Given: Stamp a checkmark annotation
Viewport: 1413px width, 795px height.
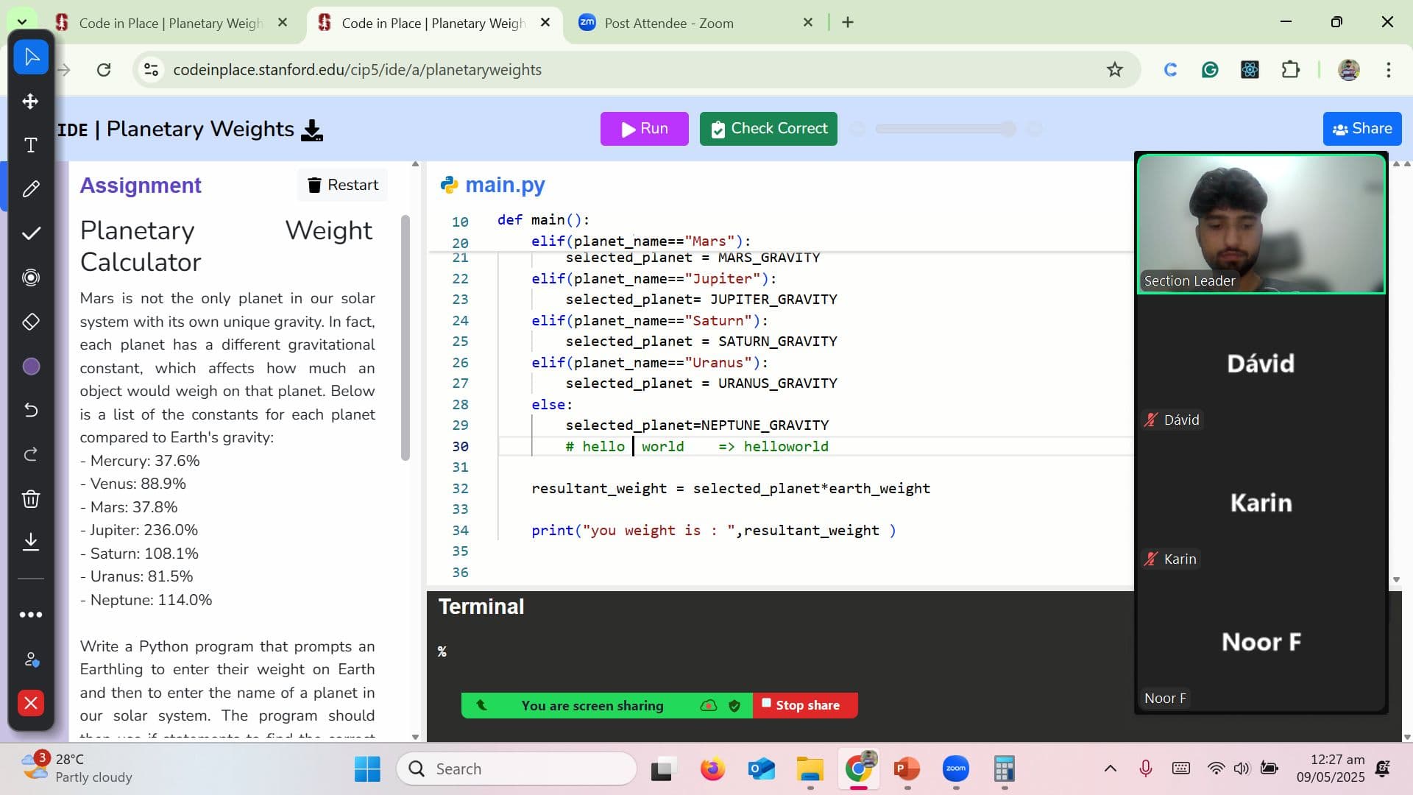Looking at the screenshot, I should [30, 233].
